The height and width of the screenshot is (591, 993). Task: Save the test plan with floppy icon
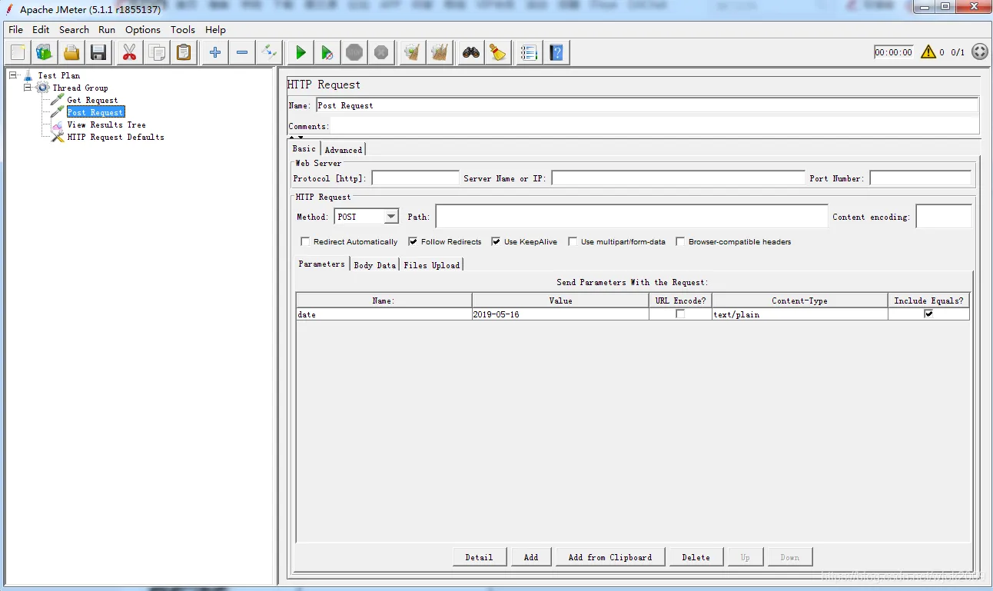tap(98, 52)
